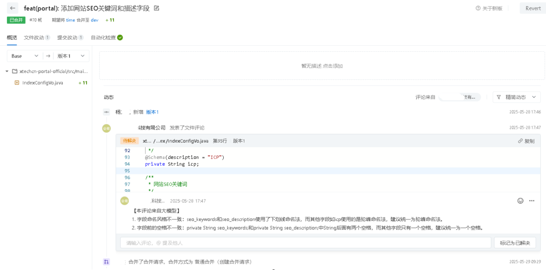
Task: Click the 关于新版 text link
Action: click(x=492, y=8)
